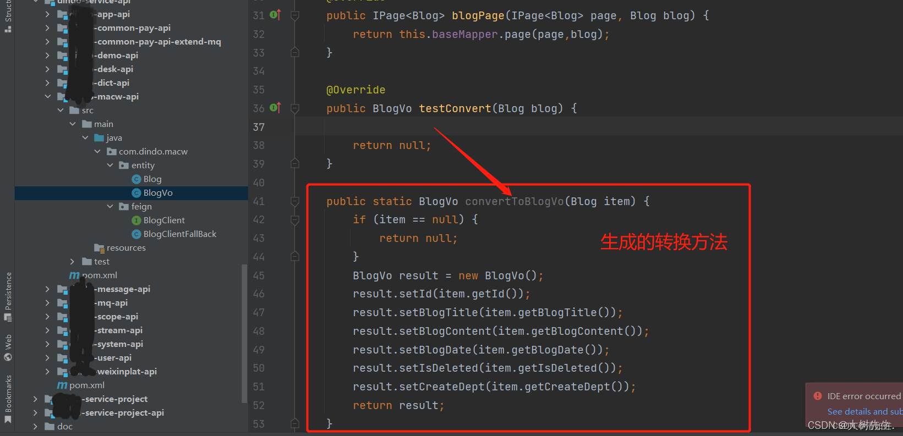Expand the weixinplat-api module
Screen dimensions: 903x436
pyautogui.click(x=48, y=372)
